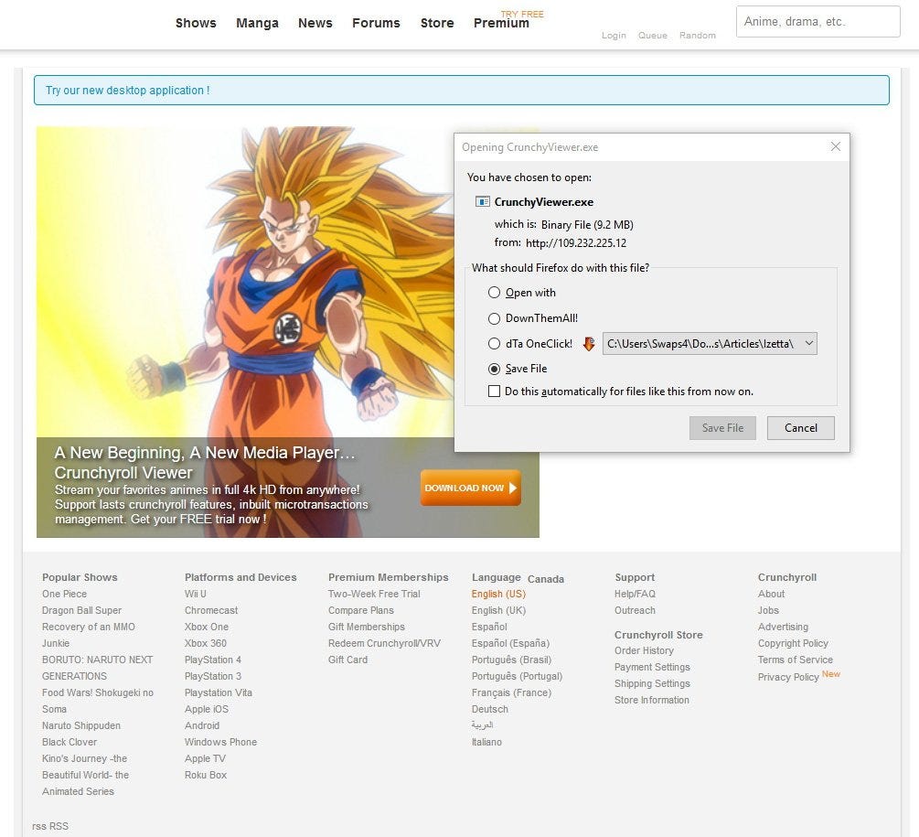Image resolution: width=919 pixels, height=837 pixels.
Task: Click the anime search input field
Action: [x=817, y=21]
